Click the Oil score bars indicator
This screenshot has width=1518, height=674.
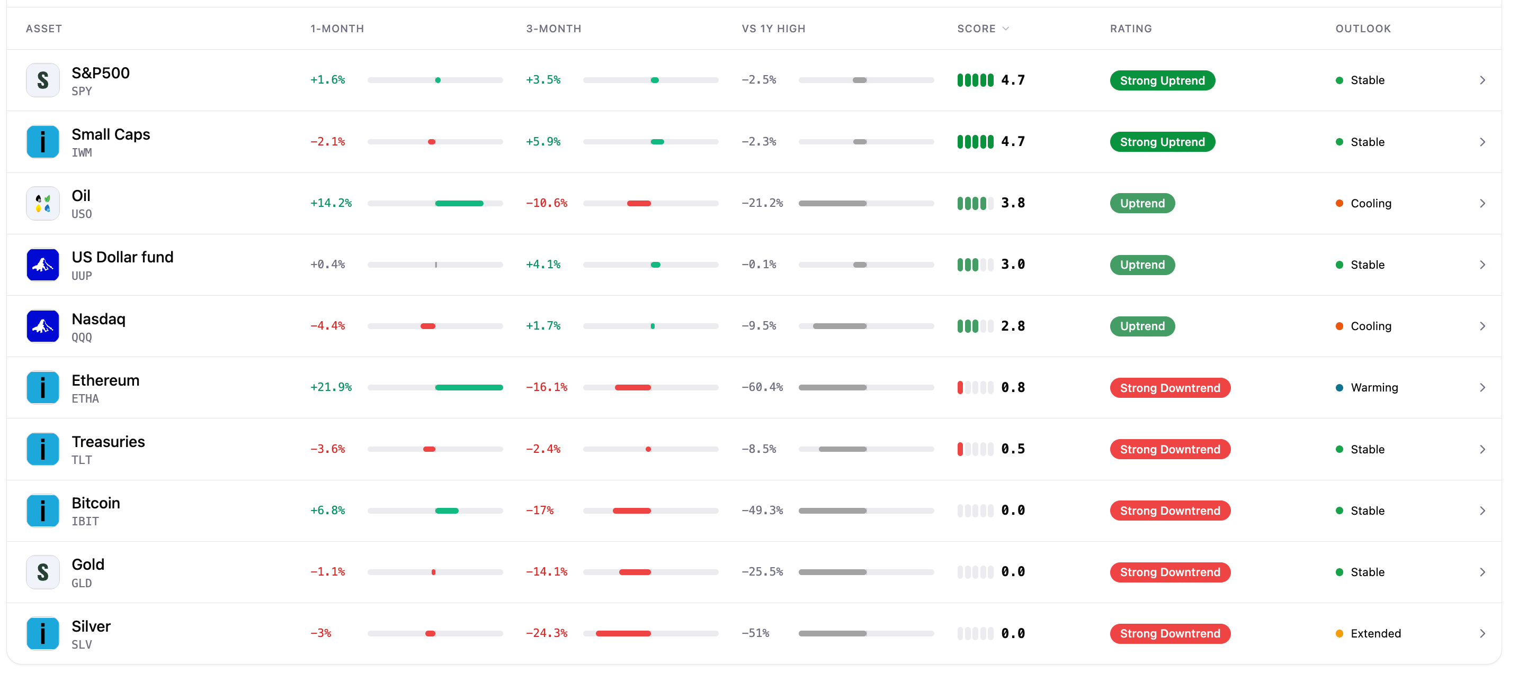975,203
